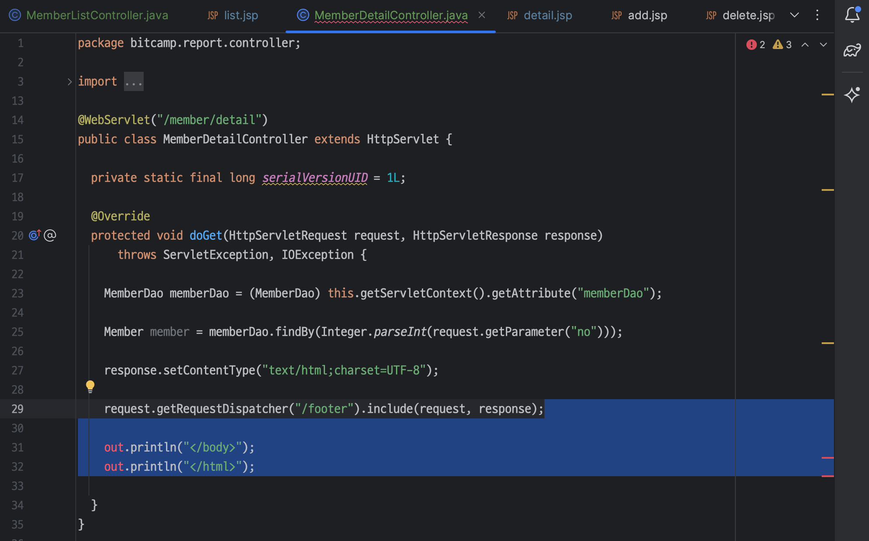Open the AI Assistant sparkle icon

tap(852, 95)
